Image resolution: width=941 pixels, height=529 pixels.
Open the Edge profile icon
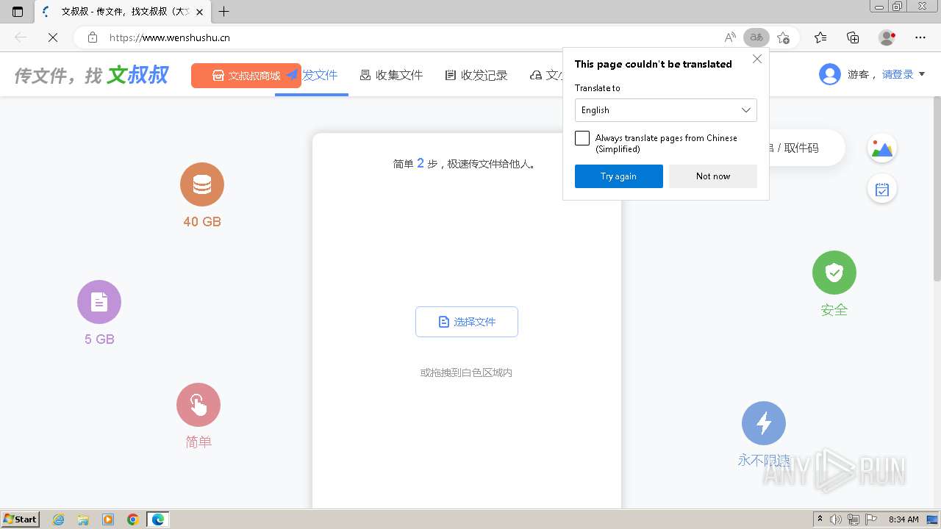coord(887,37)
